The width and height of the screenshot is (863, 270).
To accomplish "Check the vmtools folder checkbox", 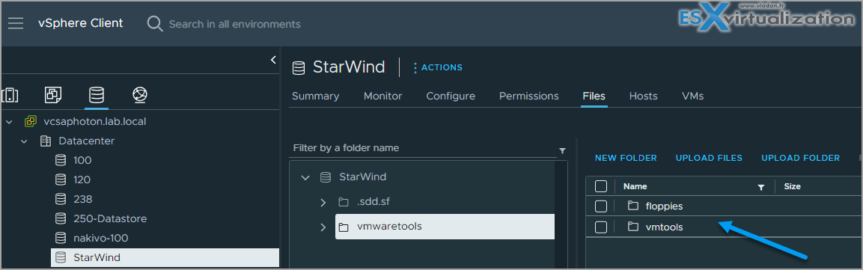I will click(601, 227).
